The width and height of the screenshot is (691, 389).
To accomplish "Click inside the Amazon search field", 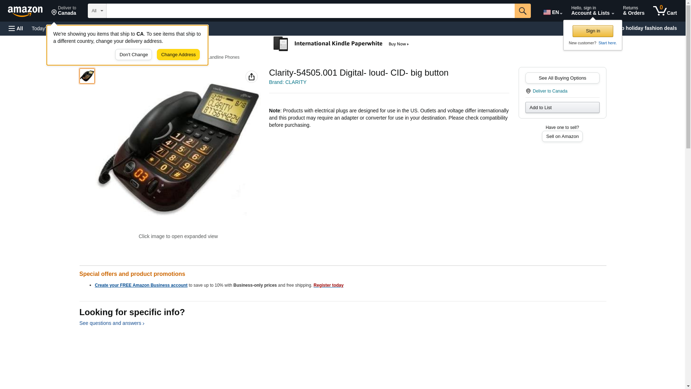I will click(310, 11).
